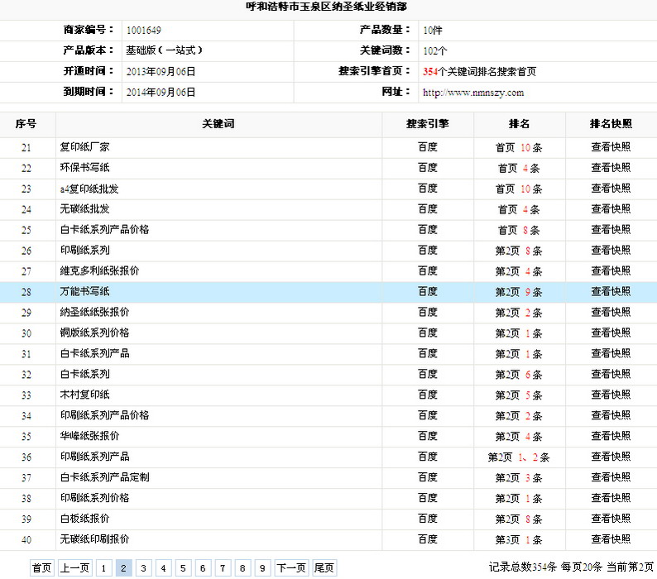657x579 pixels.
Task: Click ranking 第3页 1条 in row 40
Action: (x=519, y=539)
